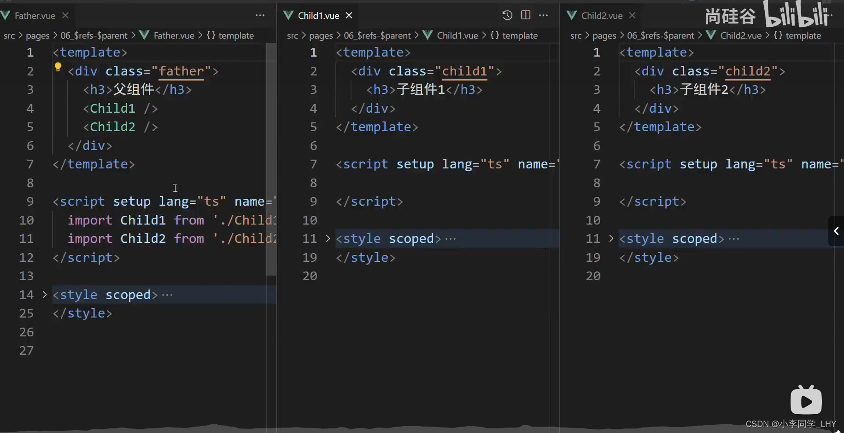The width and height of the screenshot is (844, 433).
Task: Click the side panel collapse arrow at right edge
Action: click(836, 231)
